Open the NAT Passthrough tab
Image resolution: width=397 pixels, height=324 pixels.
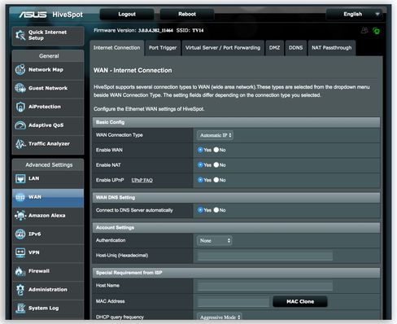click(x=332, y=48)
